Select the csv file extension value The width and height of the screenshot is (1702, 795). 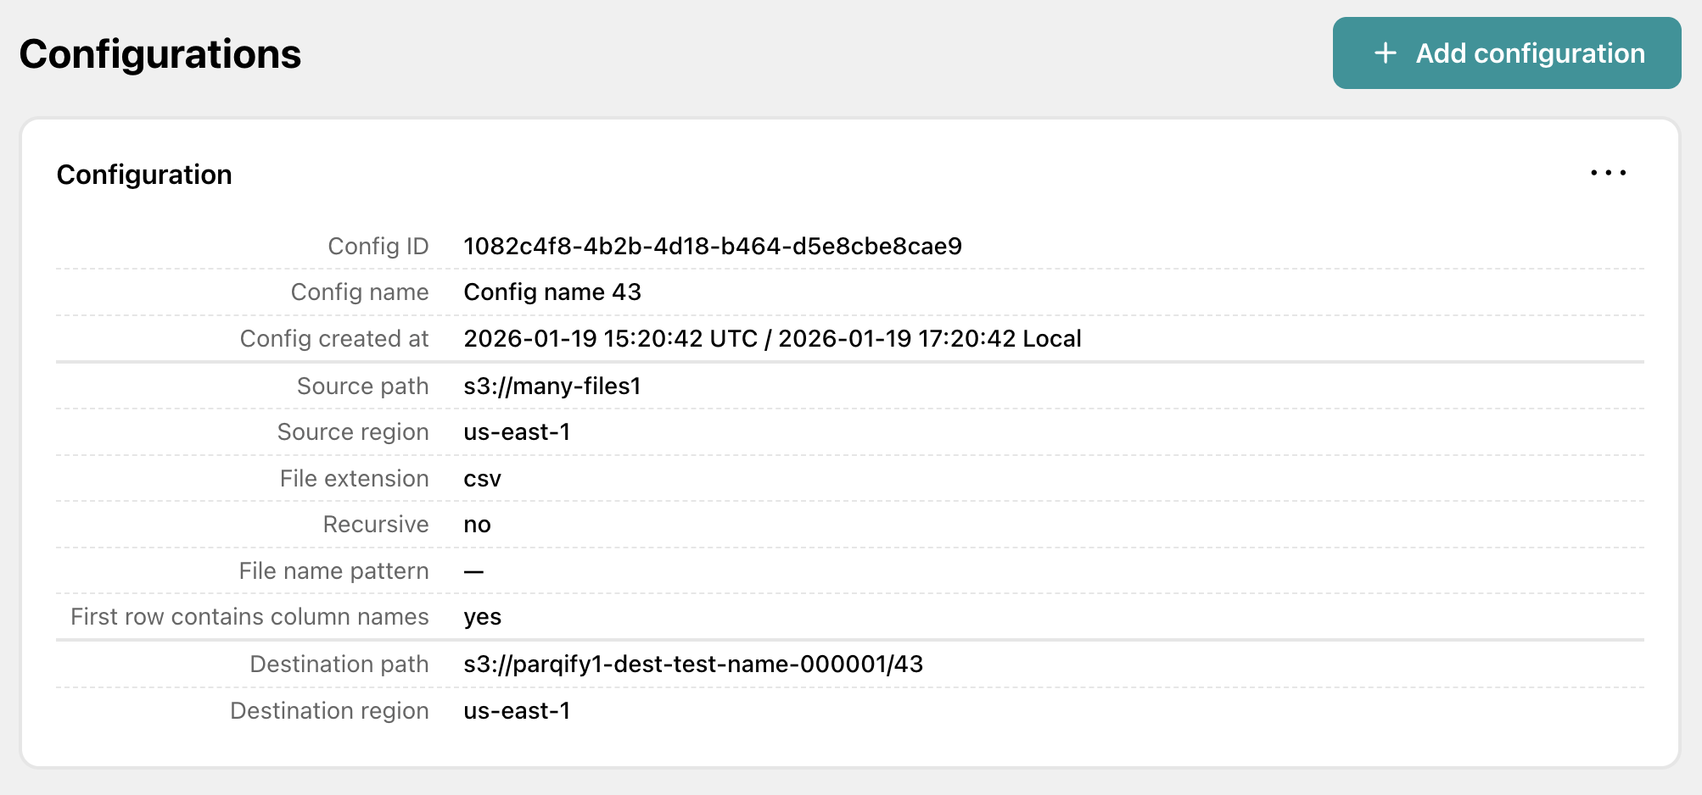(482, 478)
